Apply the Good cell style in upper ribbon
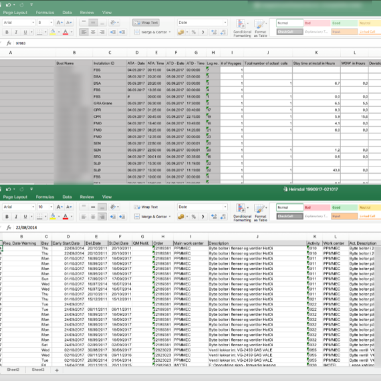 (x=344, y=23)
